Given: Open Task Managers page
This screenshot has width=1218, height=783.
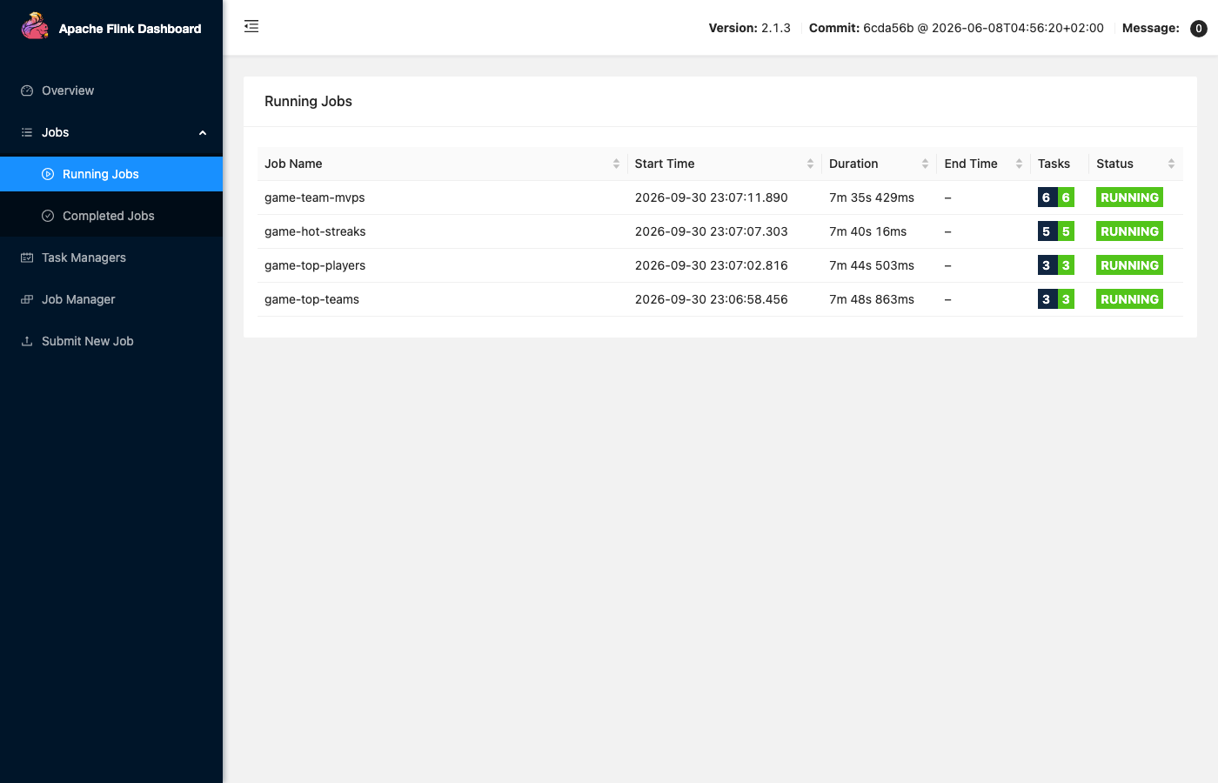Looking at the screenshot, I should coord(111,258).
